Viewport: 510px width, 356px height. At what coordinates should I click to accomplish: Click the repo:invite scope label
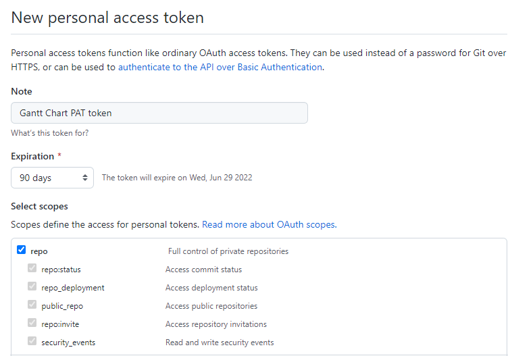click(x=59, y=324)
